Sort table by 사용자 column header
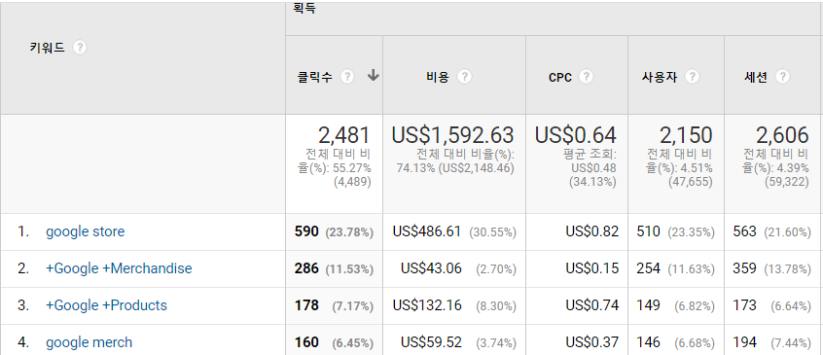The image size is (823, 355). point(660,78)
